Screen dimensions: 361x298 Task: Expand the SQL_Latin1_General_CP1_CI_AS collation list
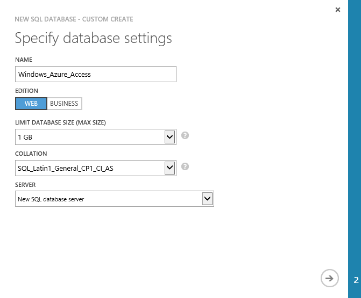pyautogui.click(x=90, y=169)
